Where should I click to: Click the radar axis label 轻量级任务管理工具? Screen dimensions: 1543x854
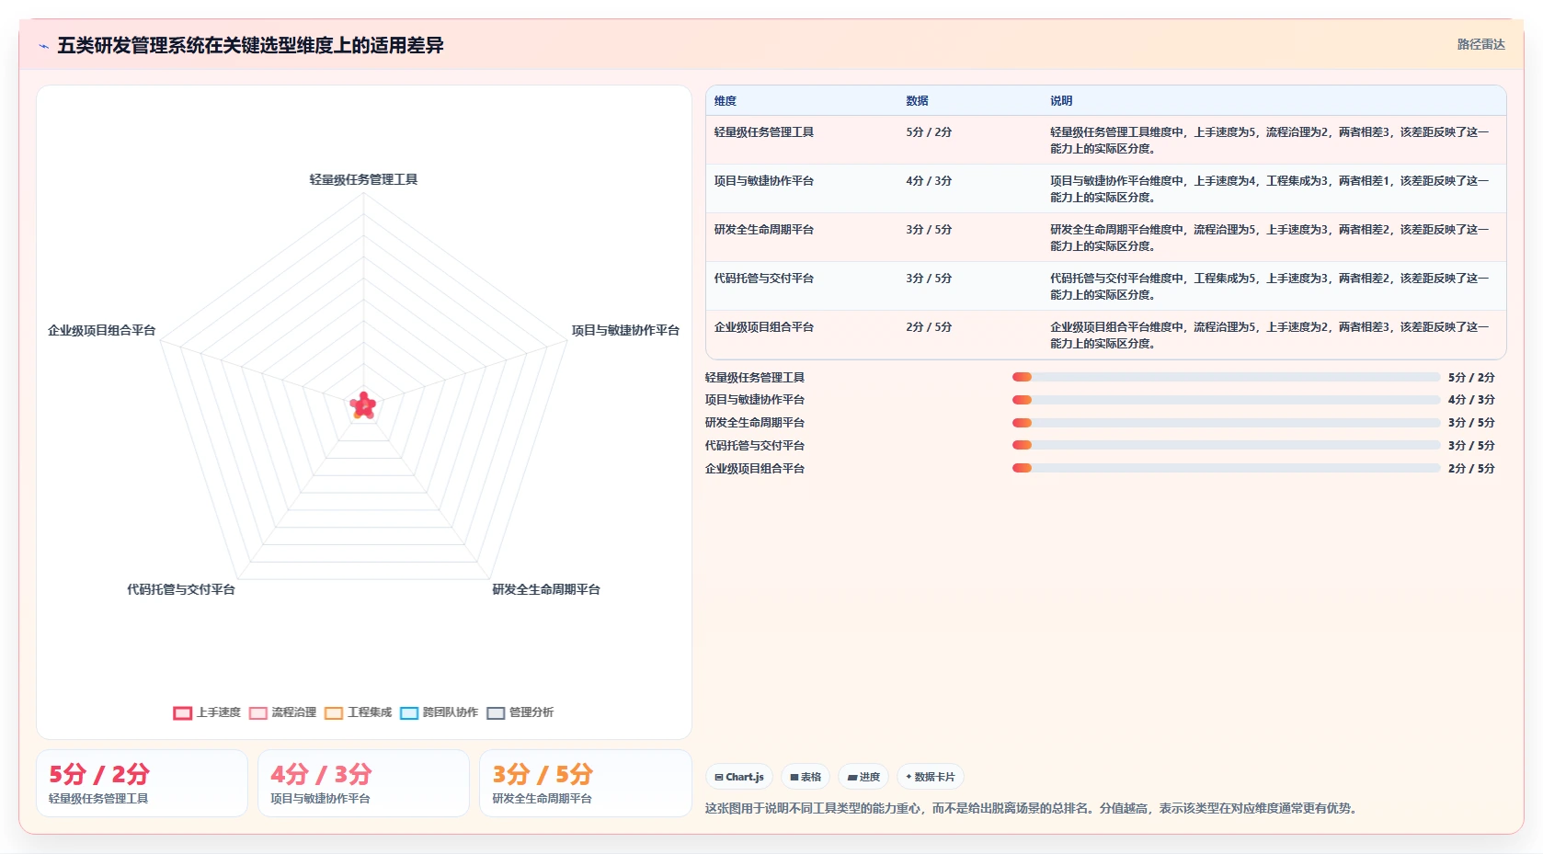pos(363,180)
